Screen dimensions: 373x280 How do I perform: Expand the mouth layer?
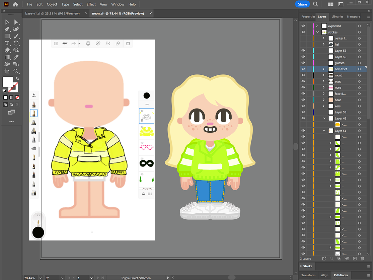[x=324, y=75]
